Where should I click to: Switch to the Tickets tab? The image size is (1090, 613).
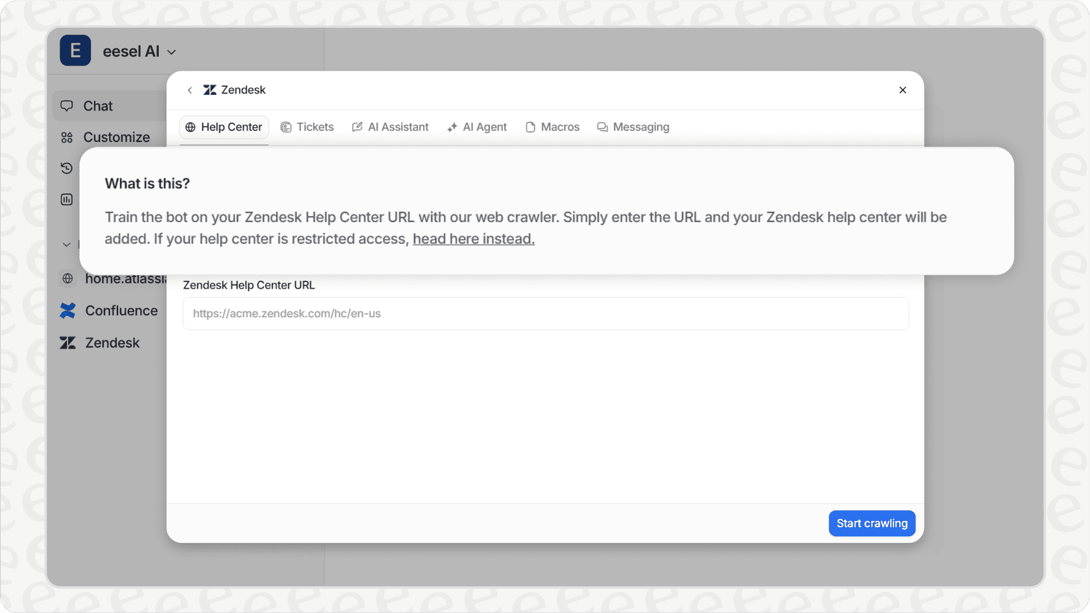307,127
